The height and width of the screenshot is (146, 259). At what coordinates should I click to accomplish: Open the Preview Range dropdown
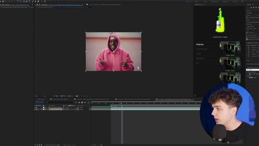(x=253, y=22)
